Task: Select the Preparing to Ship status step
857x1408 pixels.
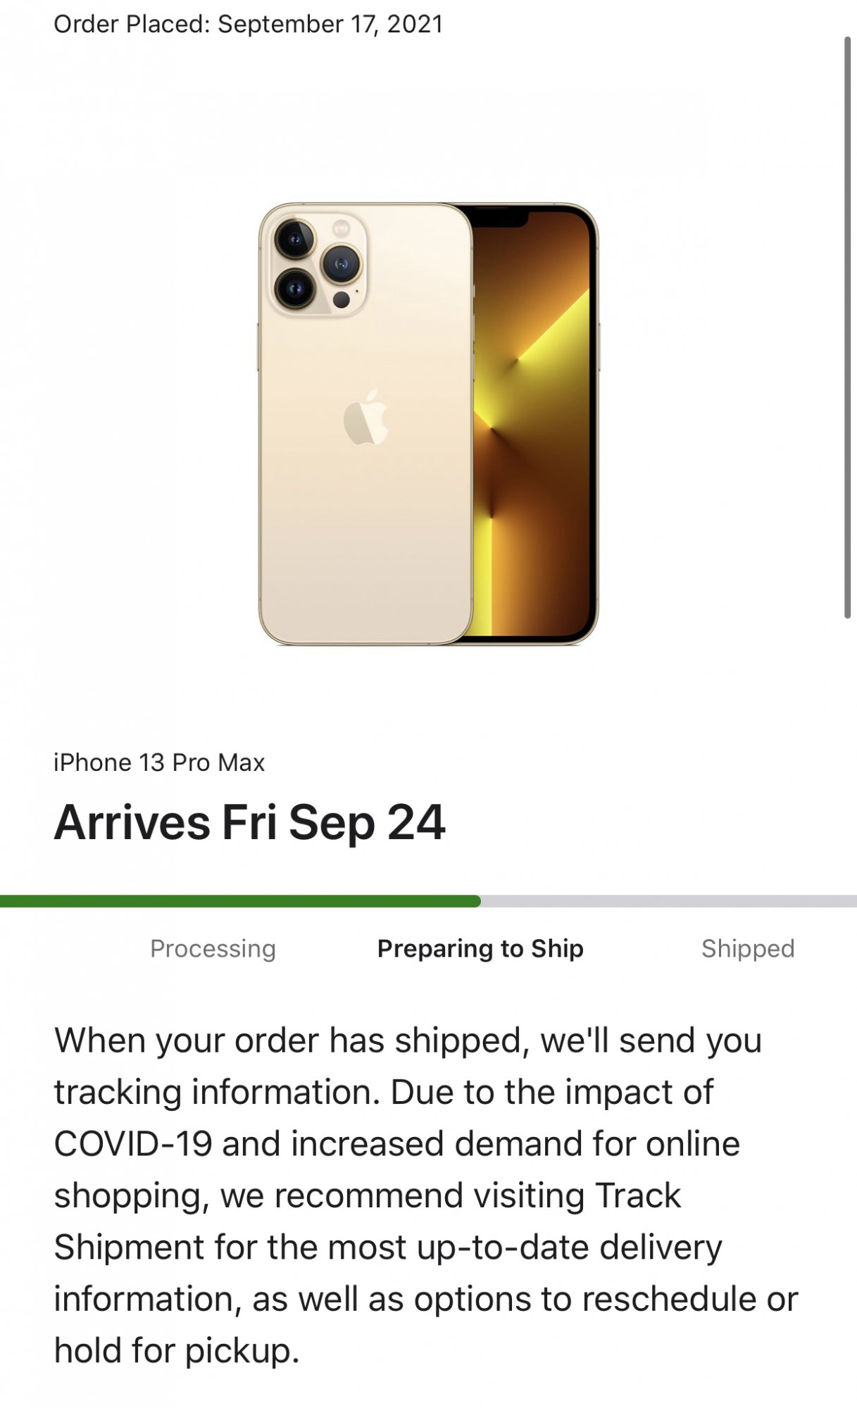Action: (x=480, y=949)
